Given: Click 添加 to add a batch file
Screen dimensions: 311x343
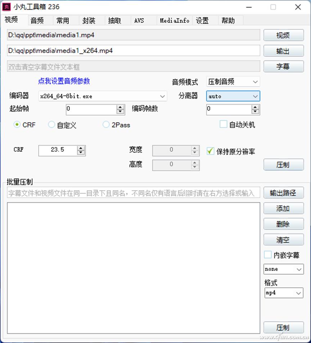Looking at the screenshot, I should (283, 208).
